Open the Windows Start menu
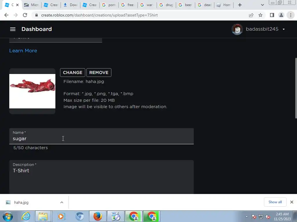Viewport: 297px width, 222px height. [x=8, y=216]
